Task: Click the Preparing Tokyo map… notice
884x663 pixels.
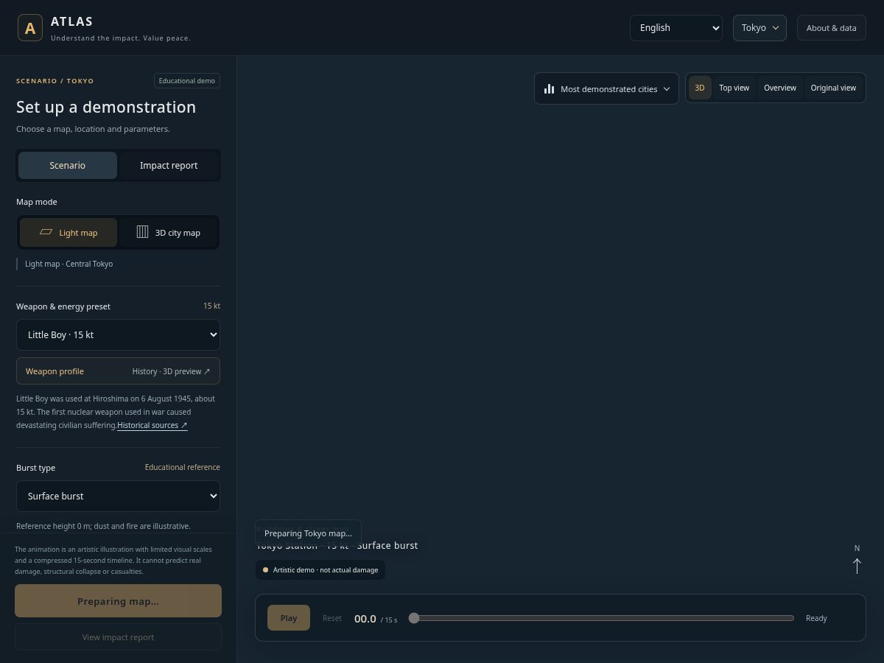Action: [x=308, y=533]
